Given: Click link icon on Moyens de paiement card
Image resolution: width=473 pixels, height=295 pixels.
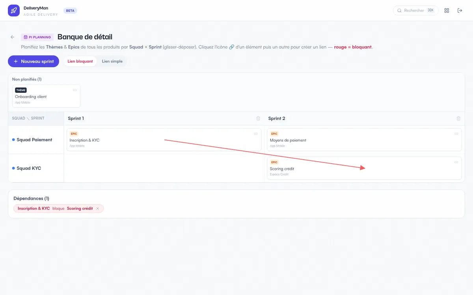Looking at the screenshot, I should tap(456, 134).
